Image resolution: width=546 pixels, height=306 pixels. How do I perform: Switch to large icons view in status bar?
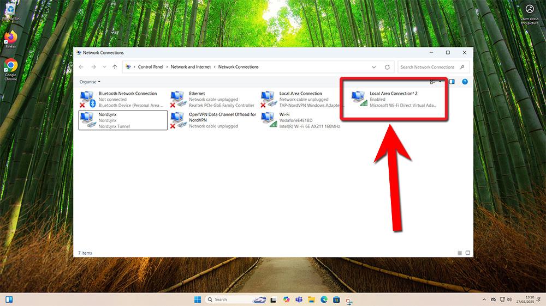(468, 253)
